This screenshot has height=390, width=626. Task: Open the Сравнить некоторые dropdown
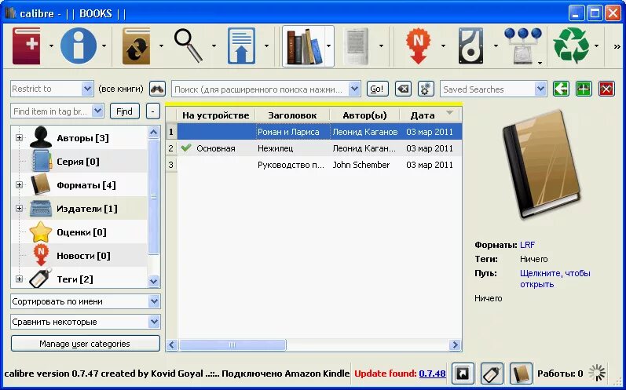154,322
